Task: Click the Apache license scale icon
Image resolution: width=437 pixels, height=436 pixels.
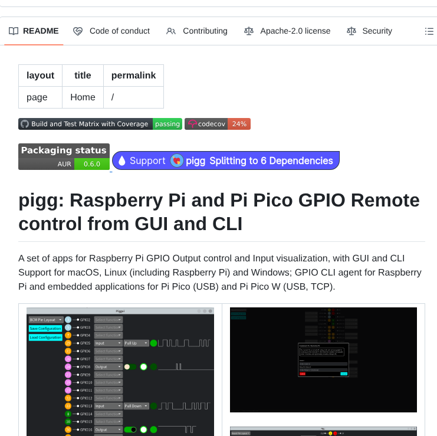Action: [249, 31]
